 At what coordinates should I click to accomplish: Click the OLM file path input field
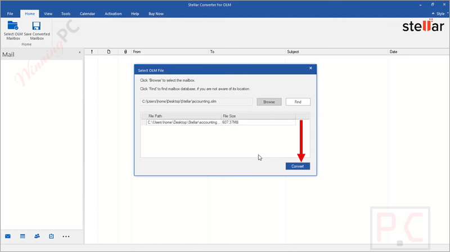(x=196, y=102)
